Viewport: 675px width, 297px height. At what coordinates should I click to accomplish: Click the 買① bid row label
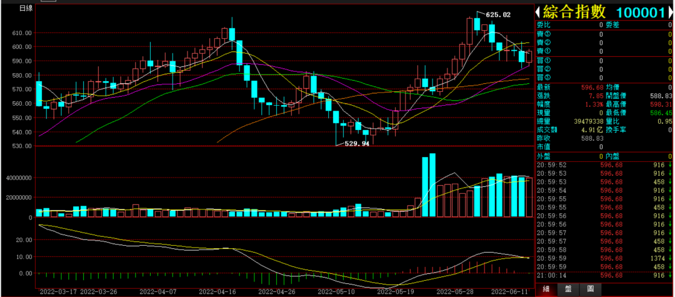pyautogui.click(x=543, y=61)
